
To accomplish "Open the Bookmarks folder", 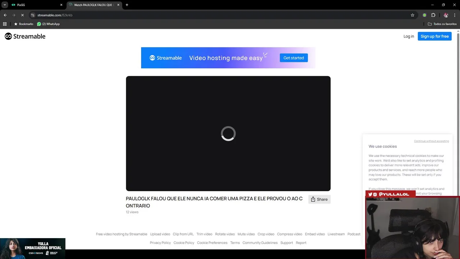I will (24, 24).
